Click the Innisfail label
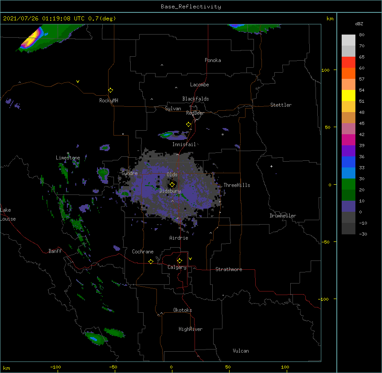This screenshot has height=373, width=382. 184,144
